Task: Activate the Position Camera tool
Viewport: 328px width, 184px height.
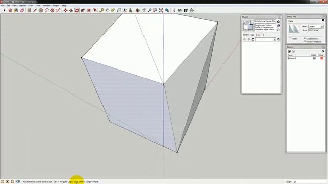Action: pyautogui.click(x=174, y=10)
